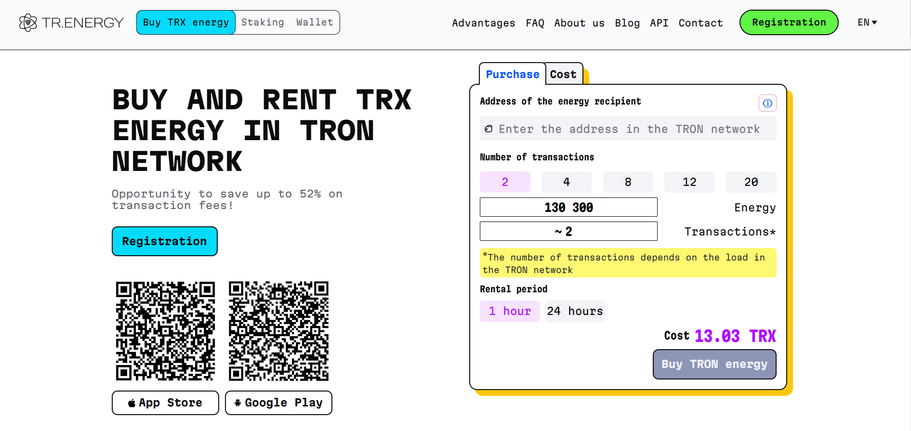911x431 pixels.
Task: Choose the 1 hour rental period
Action: pos(510,311)
